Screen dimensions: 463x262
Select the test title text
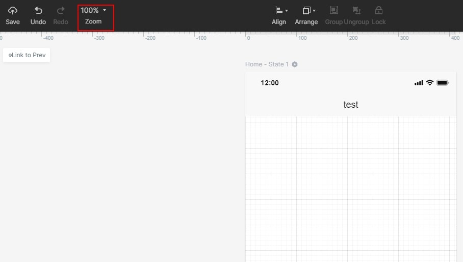[x=351, y=104]
